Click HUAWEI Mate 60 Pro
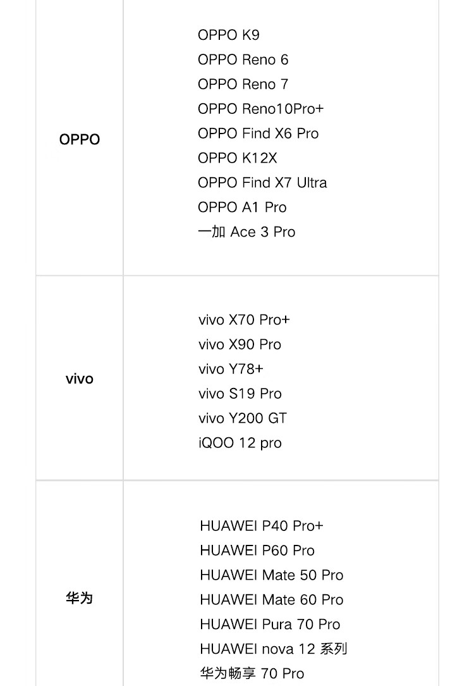474x686 pixels. coord(271,600)
